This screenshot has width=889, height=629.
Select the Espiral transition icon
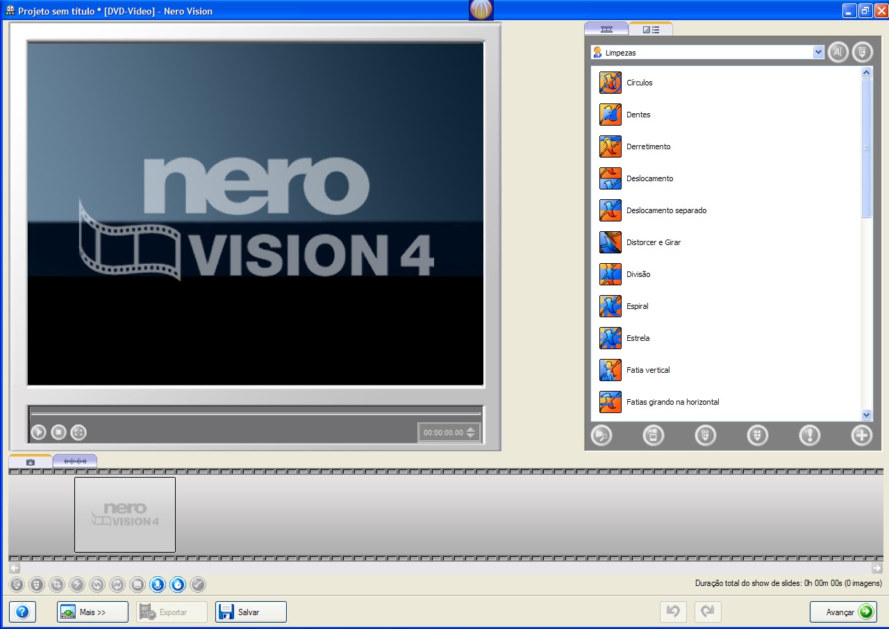[x=610, y=306]
